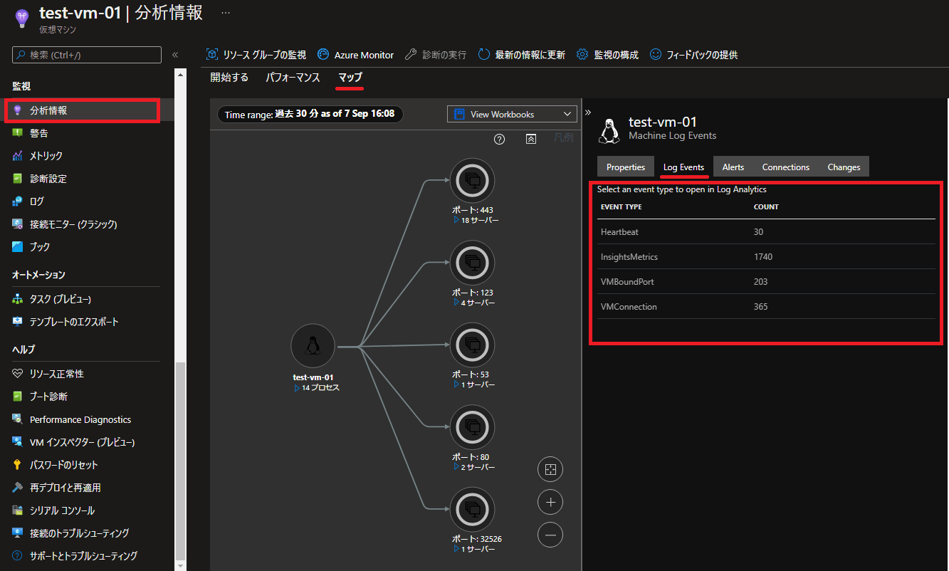Expand 1 サーバー under port 53

coord(474,384)
